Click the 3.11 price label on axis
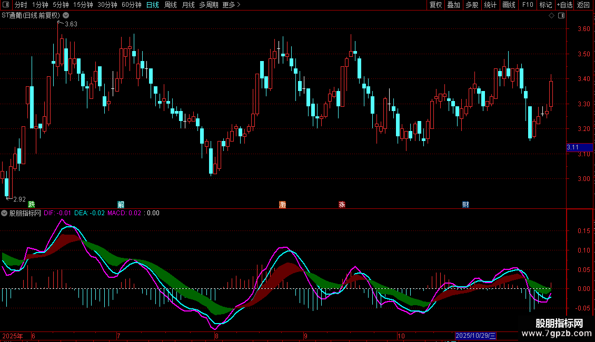The height and width of the screenshot is (342, 595). coord(572,147)
